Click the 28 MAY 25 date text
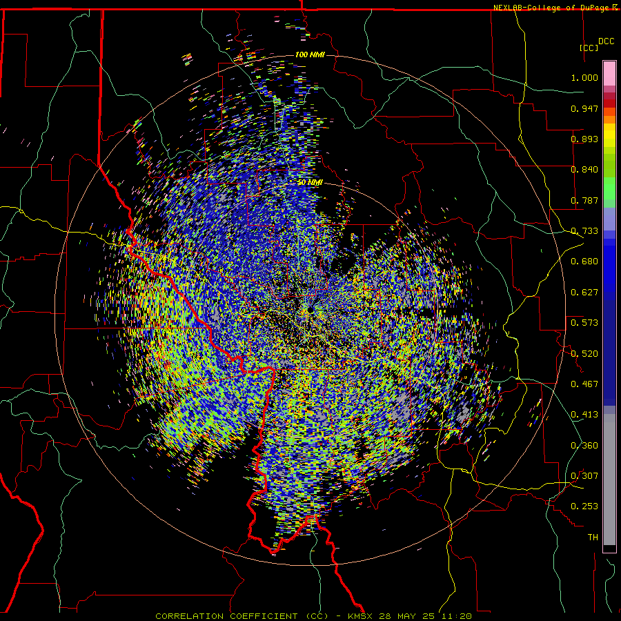Viewport: 621px width, 621px height. click(x=406, y=616)
